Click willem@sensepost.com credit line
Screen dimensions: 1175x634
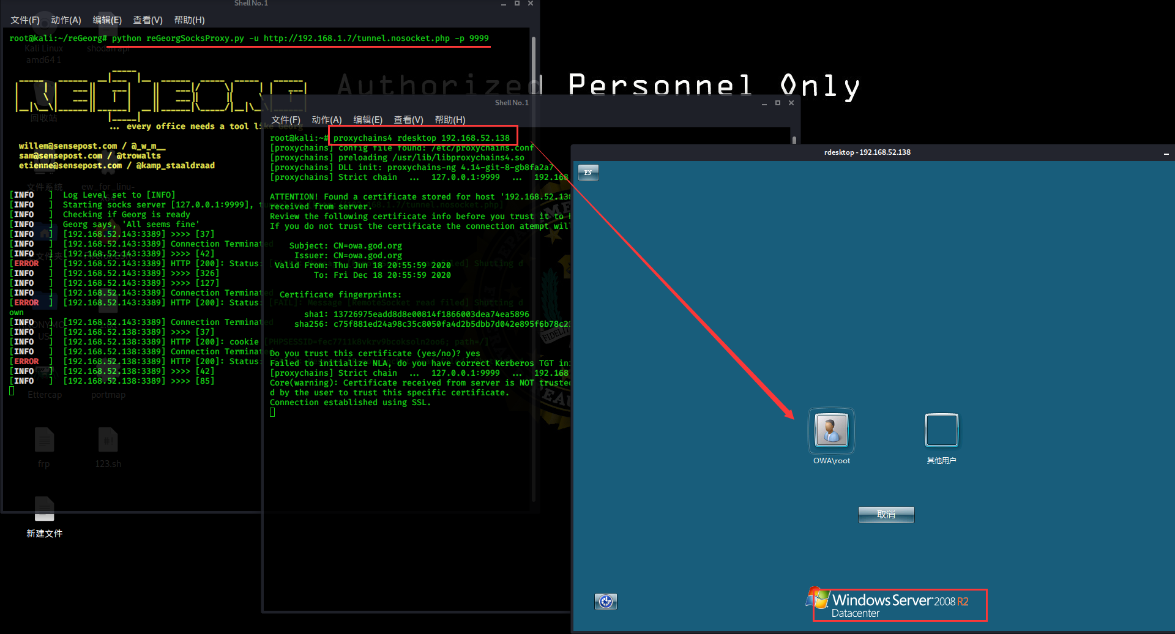tap(92, 146)
